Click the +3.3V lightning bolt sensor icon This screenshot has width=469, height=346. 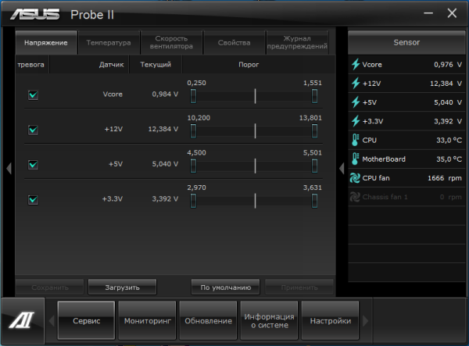point(356,121)
